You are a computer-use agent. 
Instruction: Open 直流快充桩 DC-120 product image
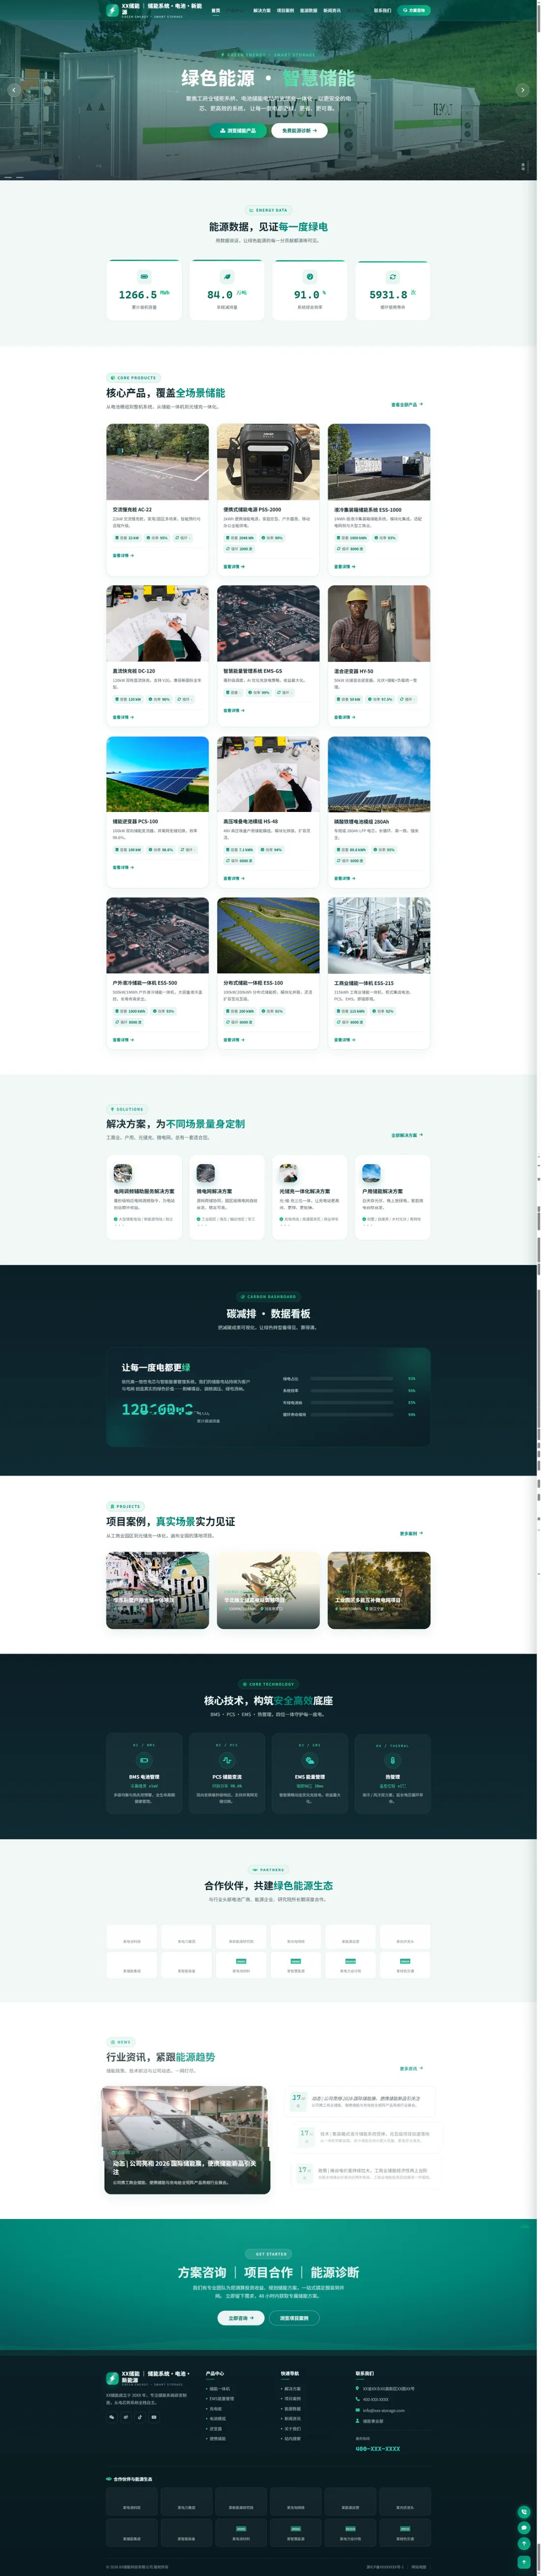coord(158,623)
